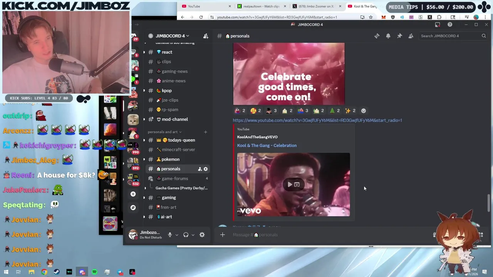Play the embedded Celebration video
Screen dimensions: 493x277
290,185
